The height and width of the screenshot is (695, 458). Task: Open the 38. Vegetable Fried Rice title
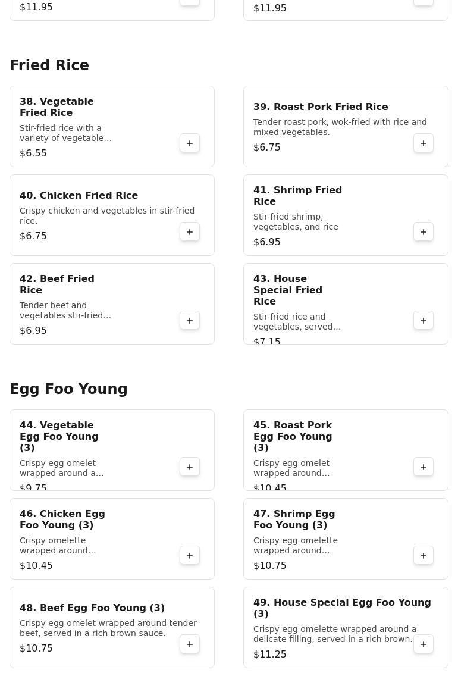pos(57,107)
